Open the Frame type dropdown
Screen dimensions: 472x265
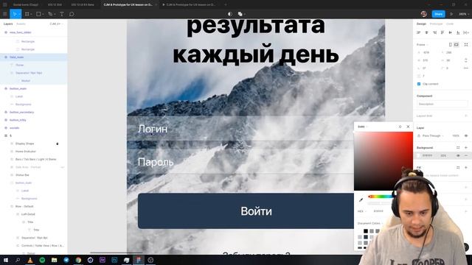423,44
